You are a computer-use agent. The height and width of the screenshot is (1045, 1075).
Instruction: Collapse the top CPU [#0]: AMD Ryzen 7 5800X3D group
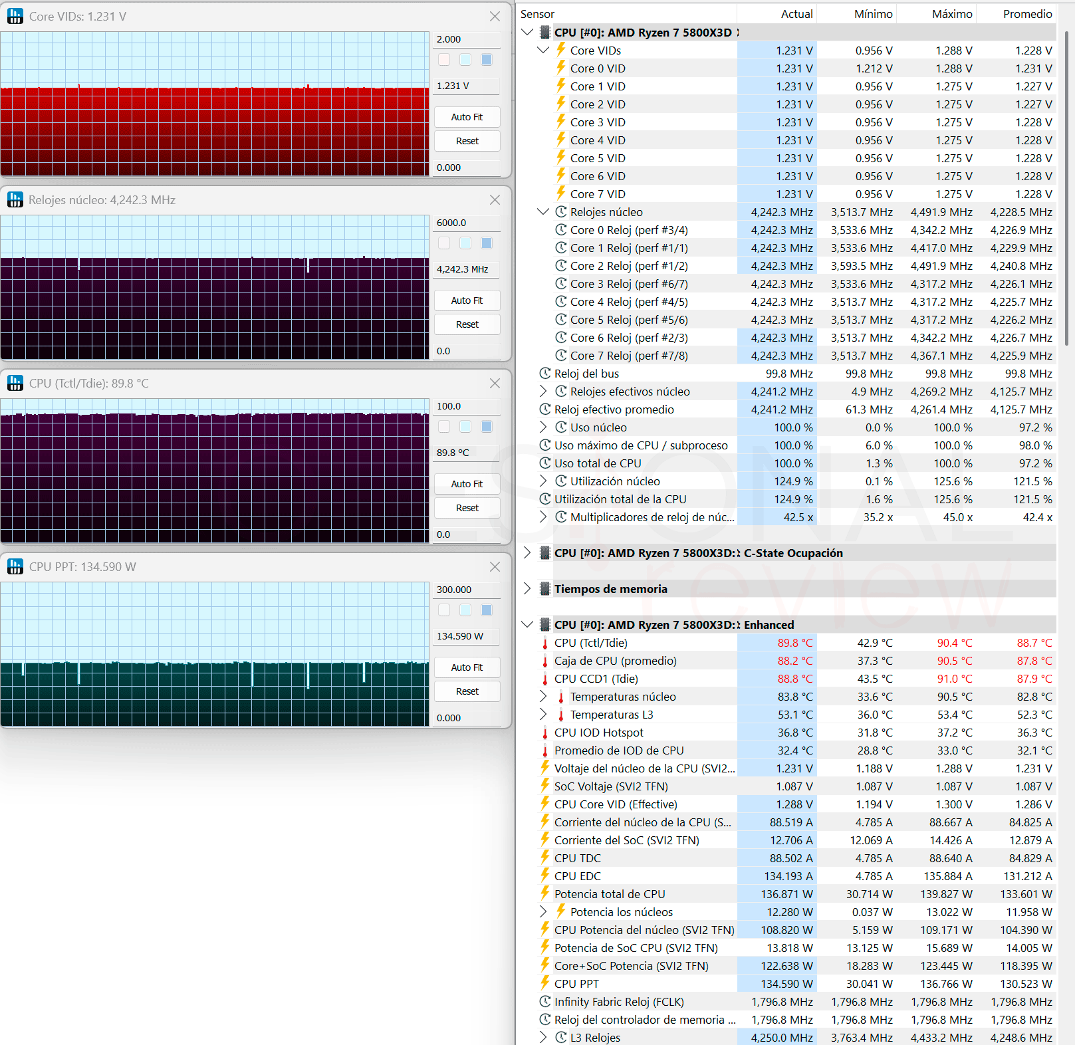pos(527,32)
